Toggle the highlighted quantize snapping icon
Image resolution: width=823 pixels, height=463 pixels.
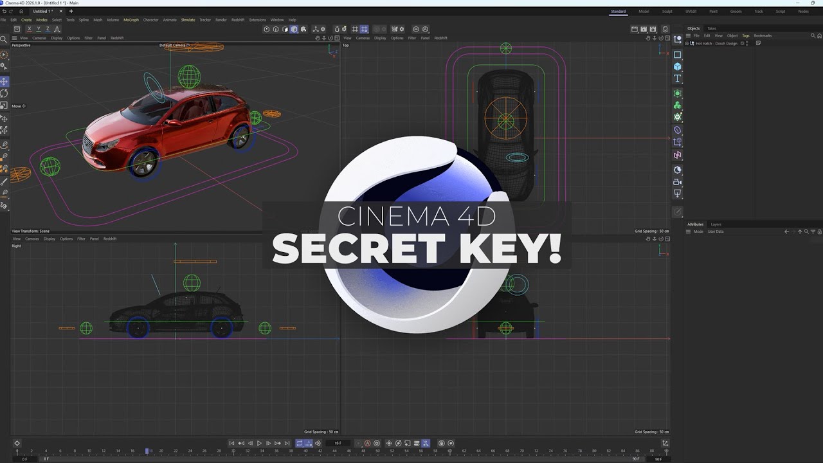click(x=364, y=29)
